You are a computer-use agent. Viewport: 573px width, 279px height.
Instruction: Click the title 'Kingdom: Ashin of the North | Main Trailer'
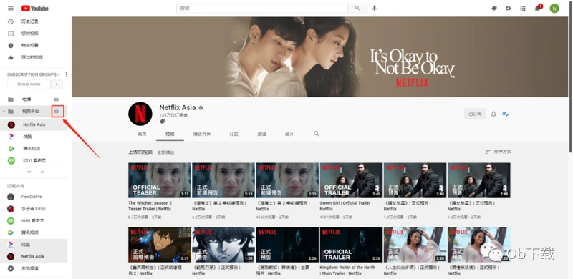[347, 270]
